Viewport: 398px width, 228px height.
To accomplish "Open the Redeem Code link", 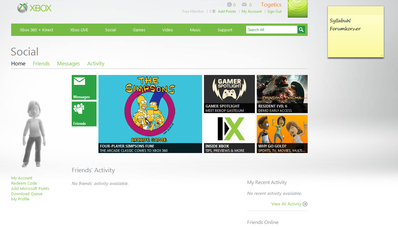I will (x=24, y=183).
